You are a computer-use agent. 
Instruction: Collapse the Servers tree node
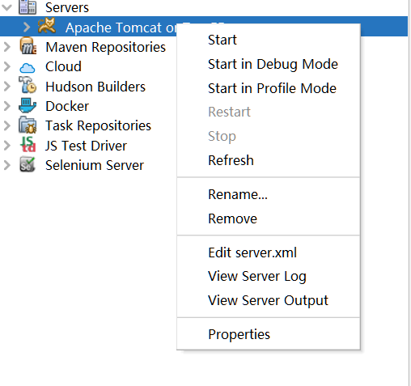[x=6, y=7]
